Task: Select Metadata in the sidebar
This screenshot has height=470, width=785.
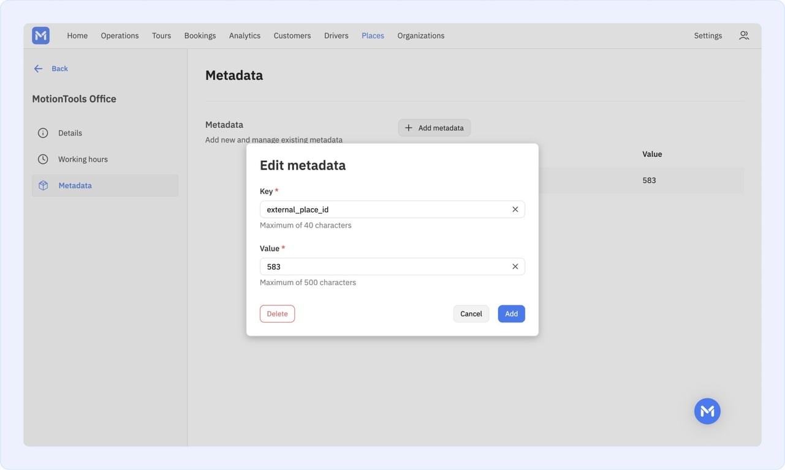Action: [105, 185]
